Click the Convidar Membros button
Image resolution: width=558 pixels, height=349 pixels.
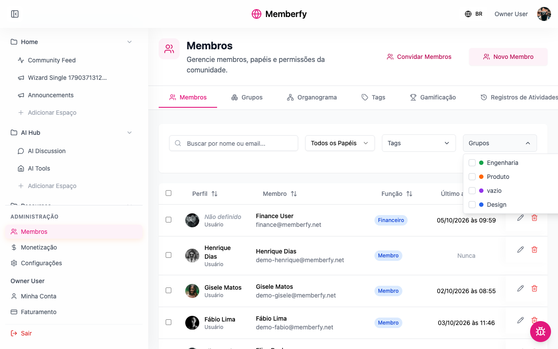click(419, 57)
